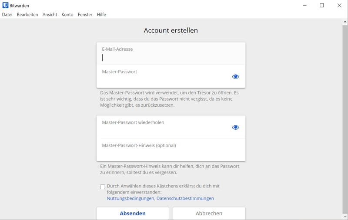Viewport: 348px width, 220px height.
Task: Open the Nutzungsbedingungen link
Action: coord(130,198)
